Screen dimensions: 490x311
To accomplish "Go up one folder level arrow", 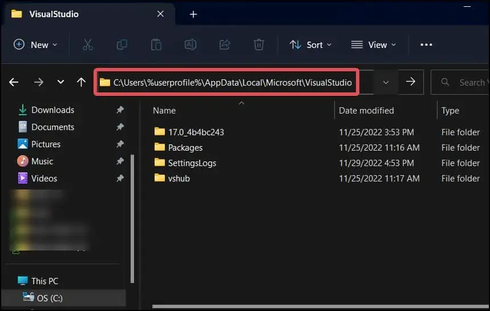I will tap(81, 82).
